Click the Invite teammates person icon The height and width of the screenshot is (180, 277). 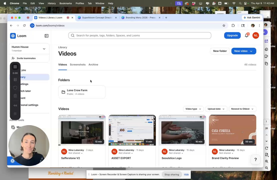coord(13,58)
